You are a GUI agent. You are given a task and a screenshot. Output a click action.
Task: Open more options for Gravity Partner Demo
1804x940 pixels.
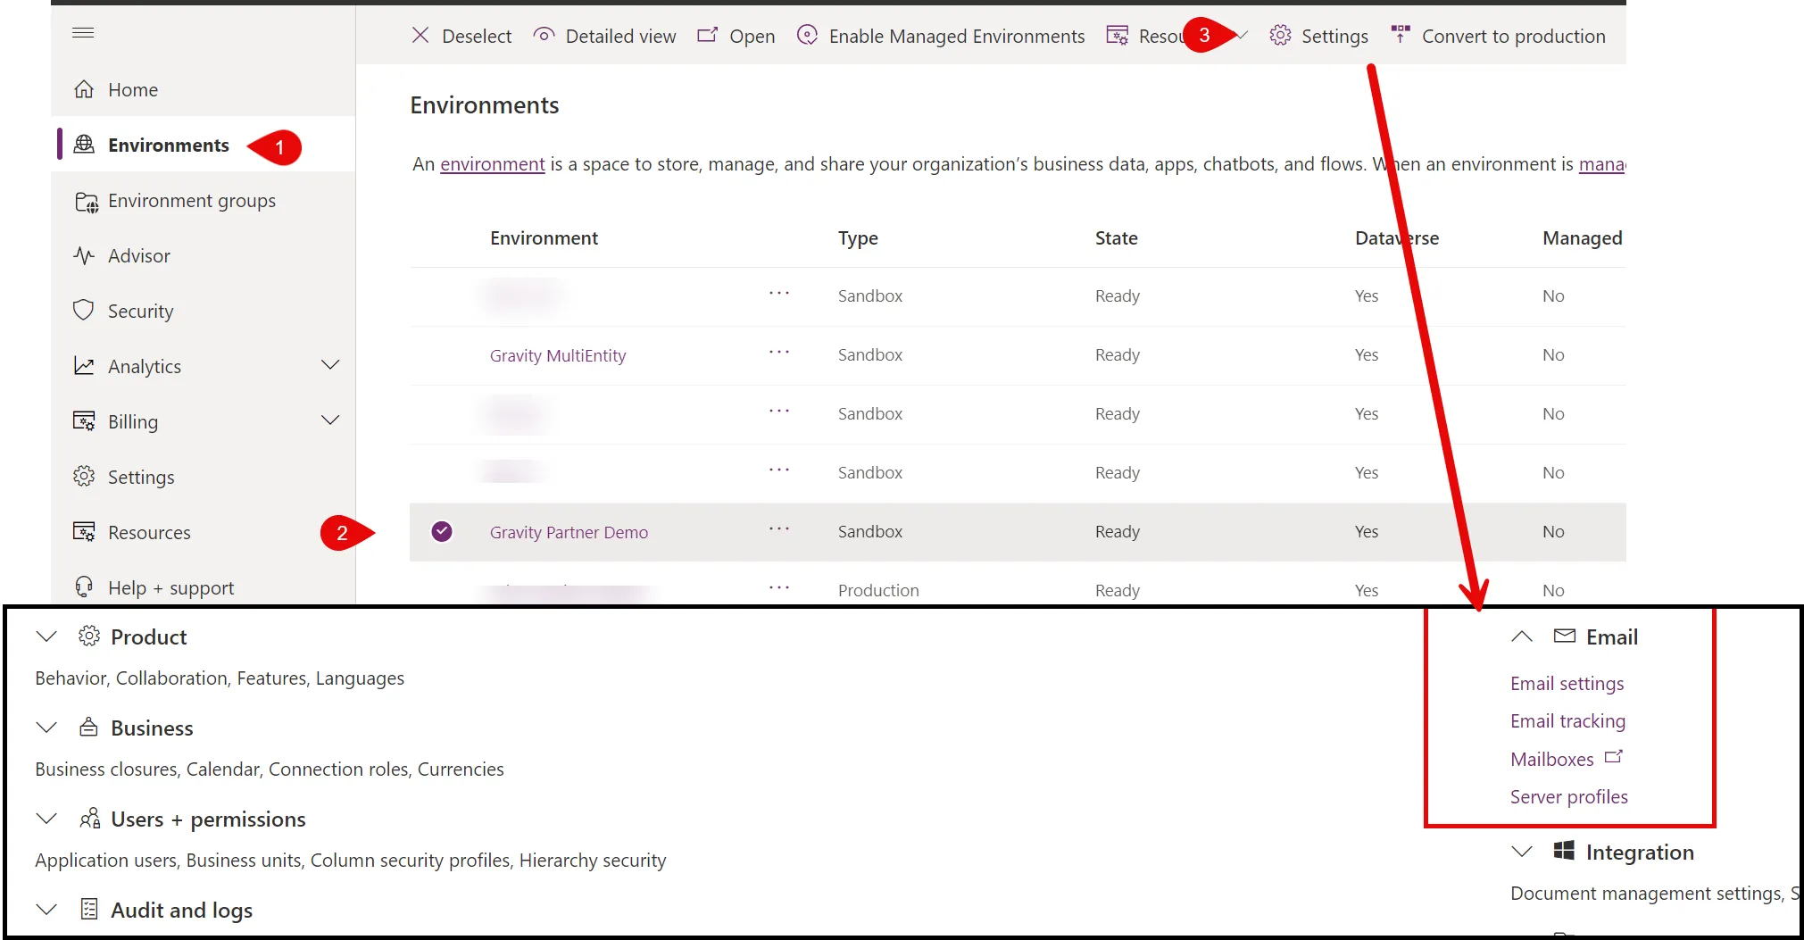point(779,529)
